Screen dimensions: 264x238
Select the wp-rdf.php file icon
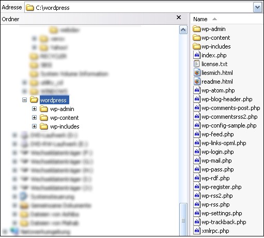197,178
